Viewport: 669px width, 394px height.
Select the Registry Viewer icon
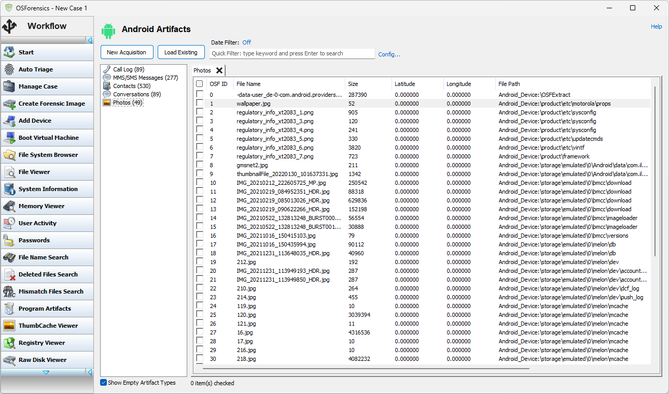(9, 343)
